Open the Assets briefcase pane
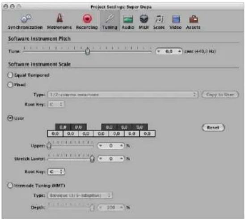 point(193,21)
